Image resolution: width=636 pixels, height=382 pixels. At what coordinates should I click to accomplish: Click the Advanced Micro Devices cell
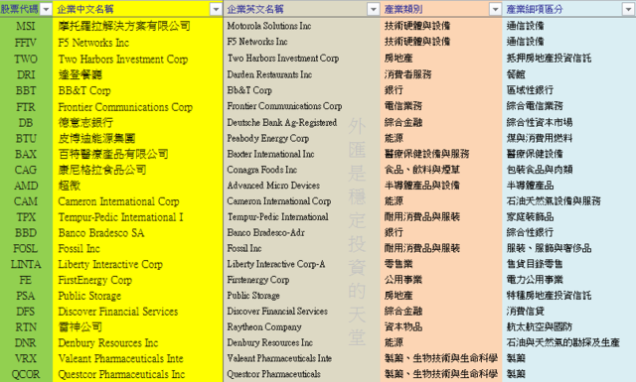pyautogui.click(x=302, y=186)
